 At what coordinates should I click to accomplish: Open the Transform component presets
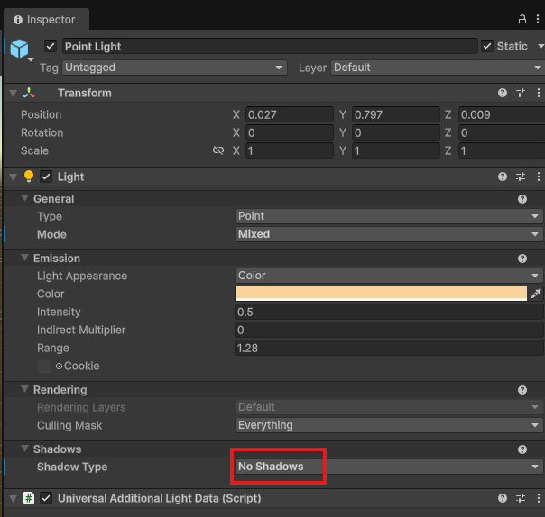tap(521, 93)
